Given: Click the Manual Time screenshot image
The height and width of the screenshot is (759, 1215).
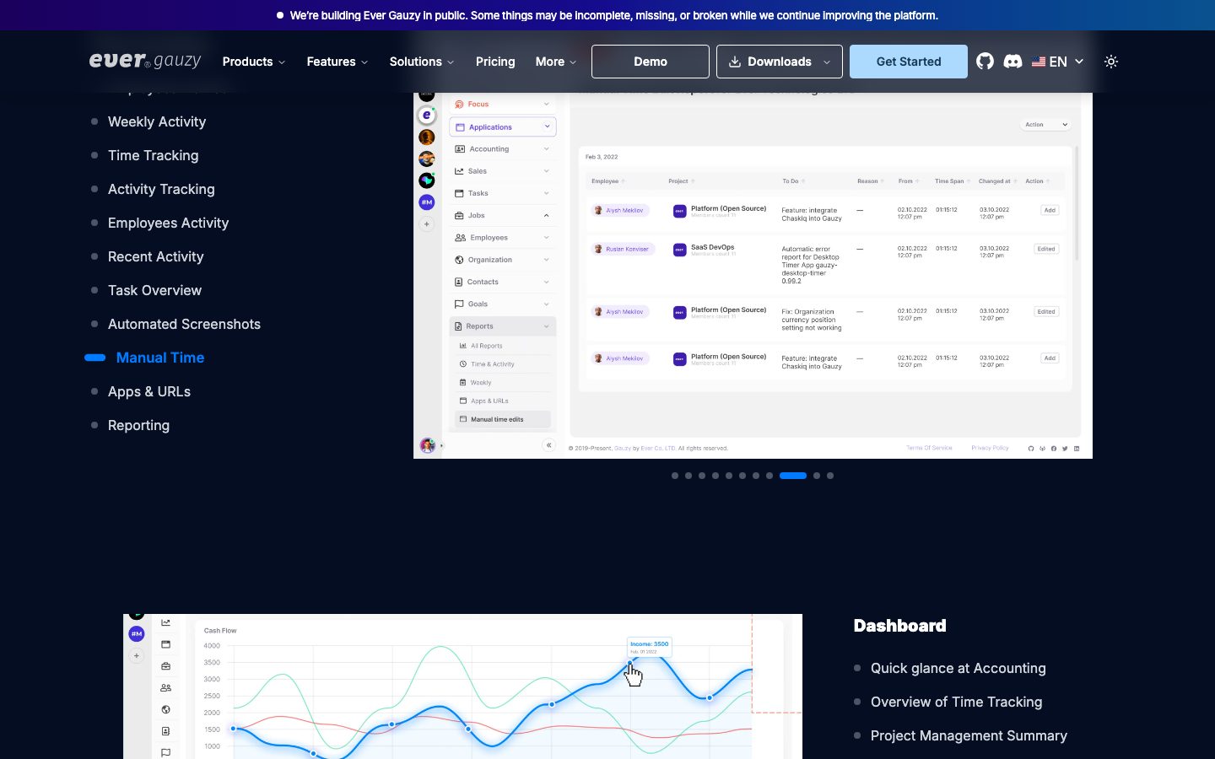Looking at the screenshot, I should pyautogui.click(x=753, y=276).
